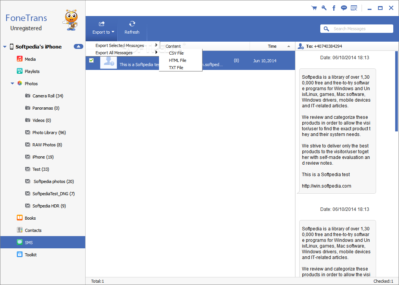This screenshot has width=399, height=285.
Task: Click the search magnifier icon
Action: (326, 29)
